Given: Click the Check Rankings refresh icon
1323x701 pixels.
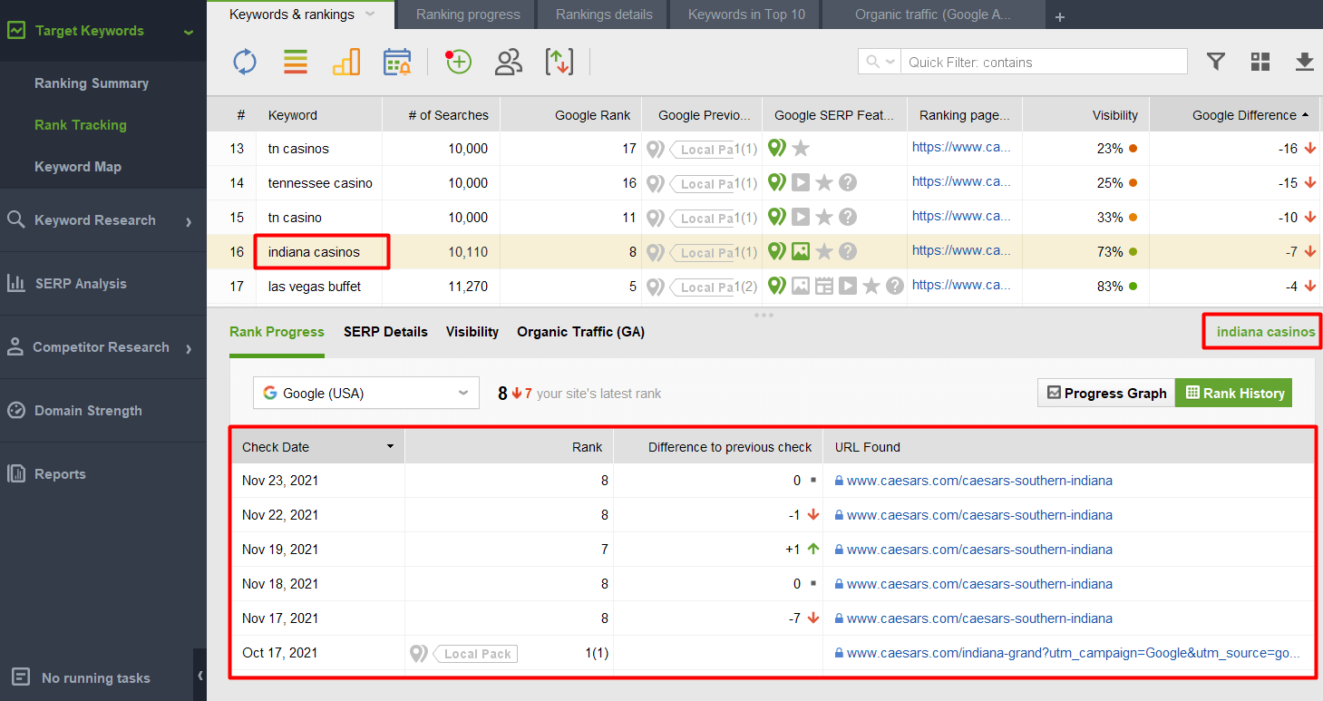Looking at the screenshot, I should point(245,62).
